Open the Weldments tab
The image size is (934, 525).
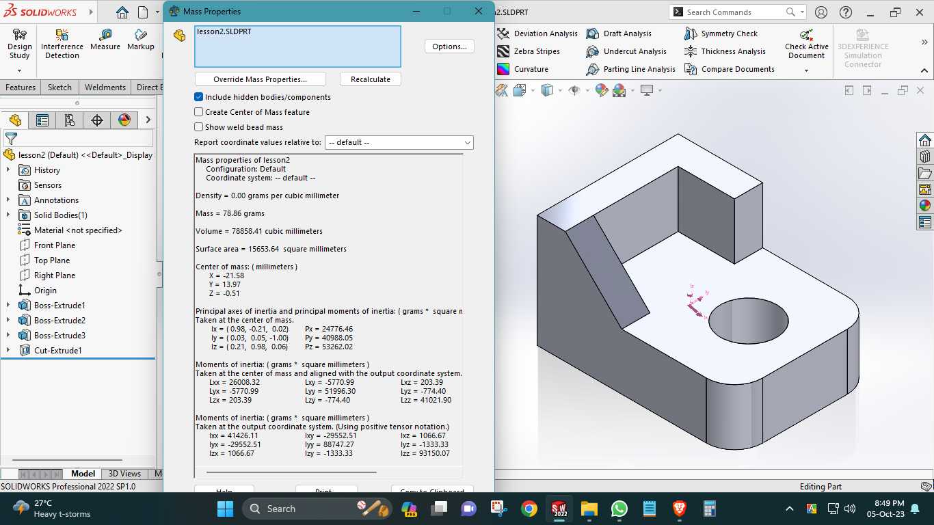click(x=105, y=87)
